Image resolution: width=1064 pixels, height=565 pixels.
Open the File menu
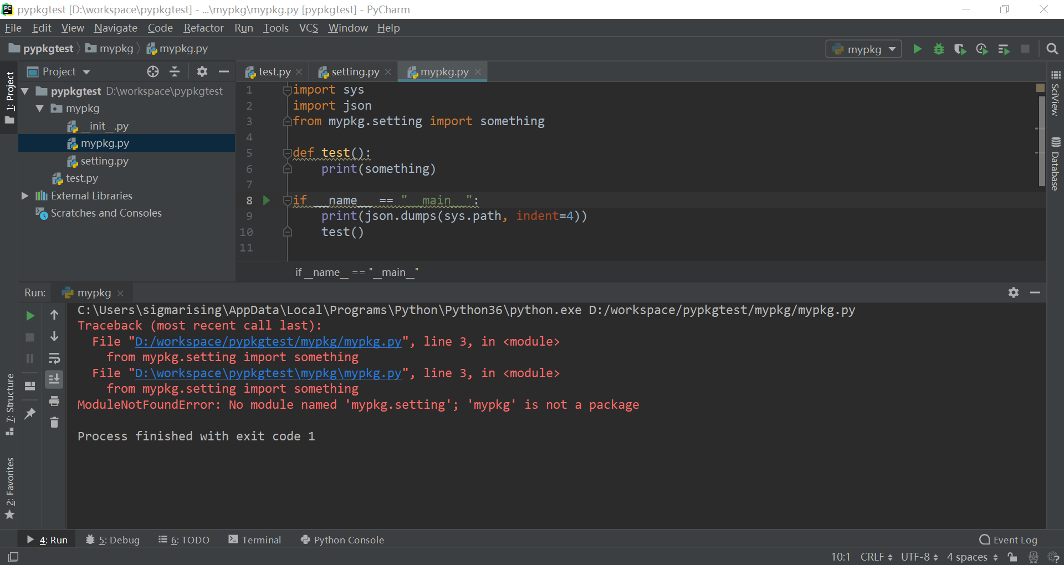point(13,28)
